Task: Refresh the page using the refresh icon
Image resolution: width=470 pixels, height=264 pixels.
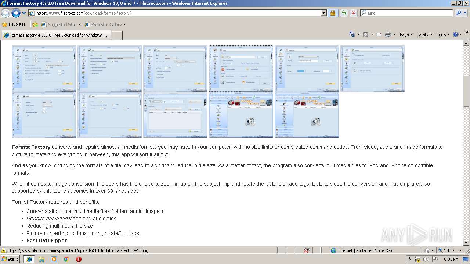Action: [344, 13]
